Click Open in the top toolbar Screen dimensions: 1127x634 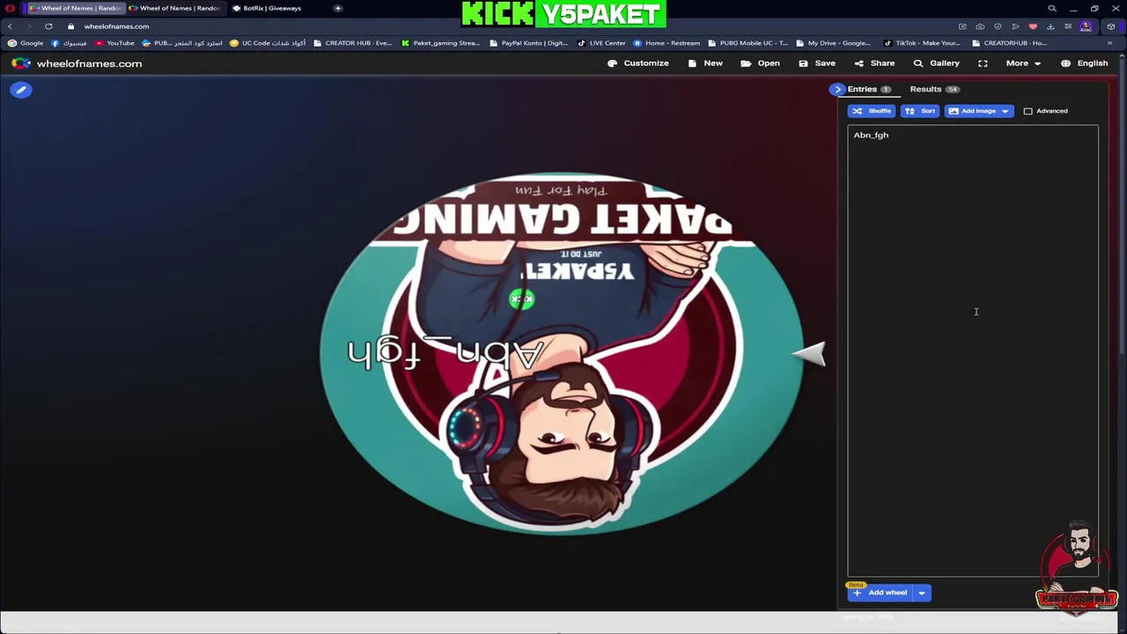coord(760,63)
